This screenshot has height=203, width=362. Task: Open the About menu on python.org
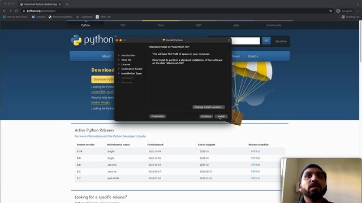106,56
